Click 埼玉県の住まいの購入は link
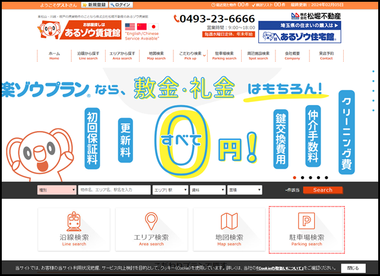 300,25
